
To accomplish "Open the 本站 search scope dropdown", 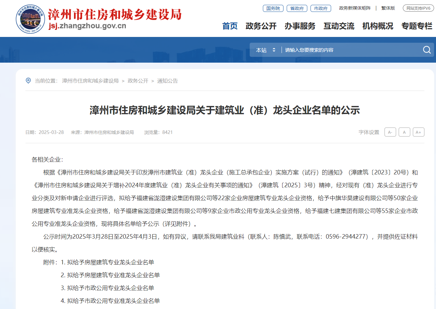I will pyautogui.click(x=266, y=50).
